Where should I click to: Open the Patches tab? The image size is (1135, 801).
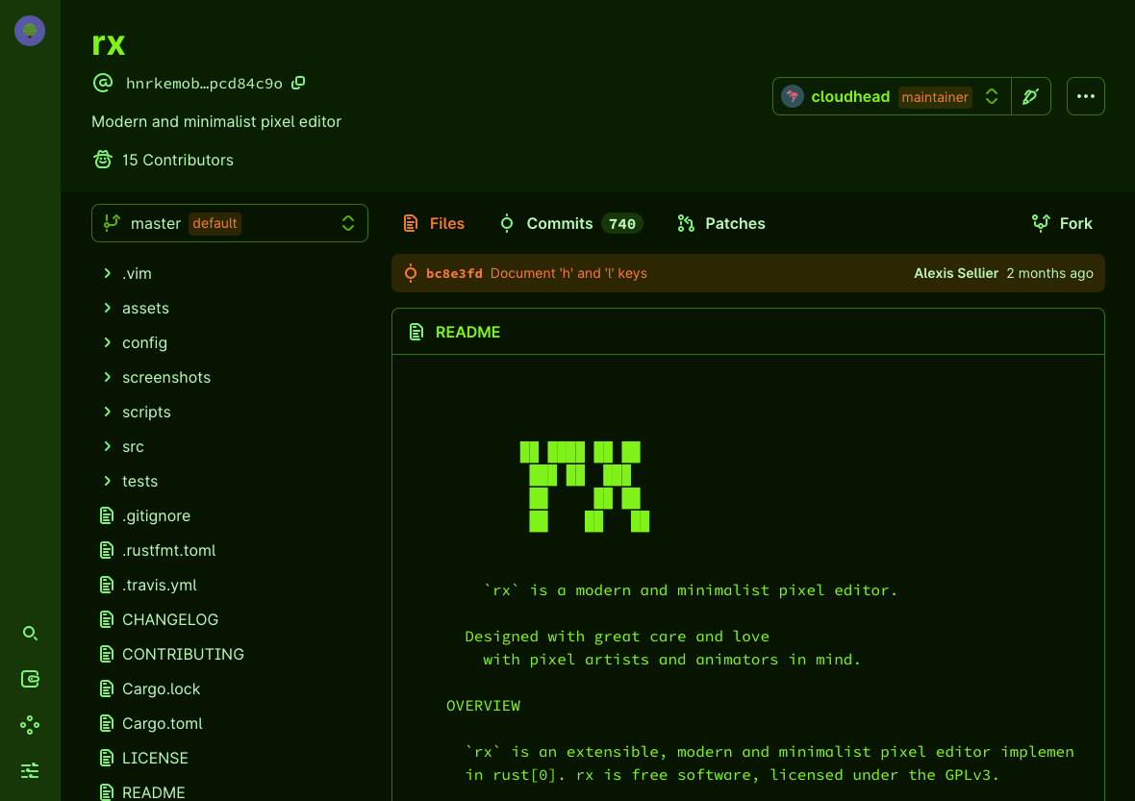click(x=734, y=222)
